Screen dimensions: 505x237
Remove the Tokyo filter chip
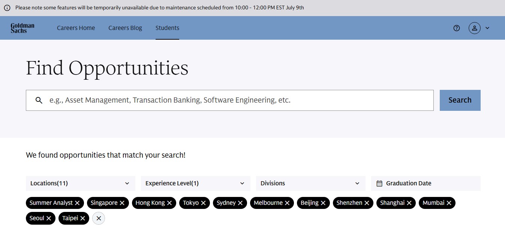pos(203,203)
